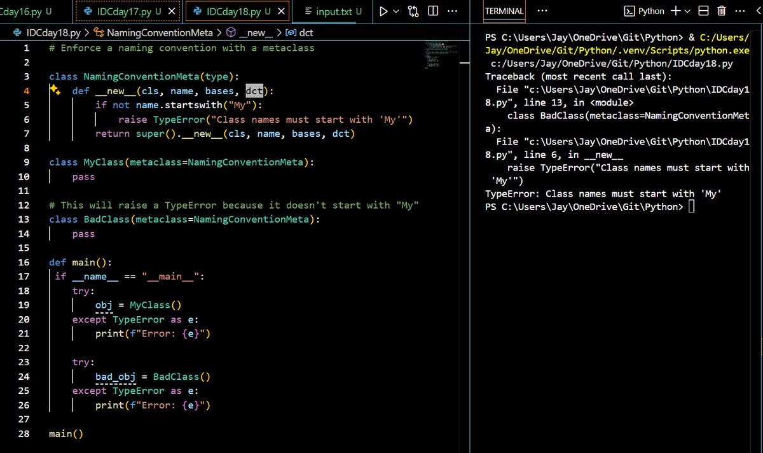Click the 'class BadClass' definition text
Viewport: 763px width, 453px height.
tap(184, 220)
